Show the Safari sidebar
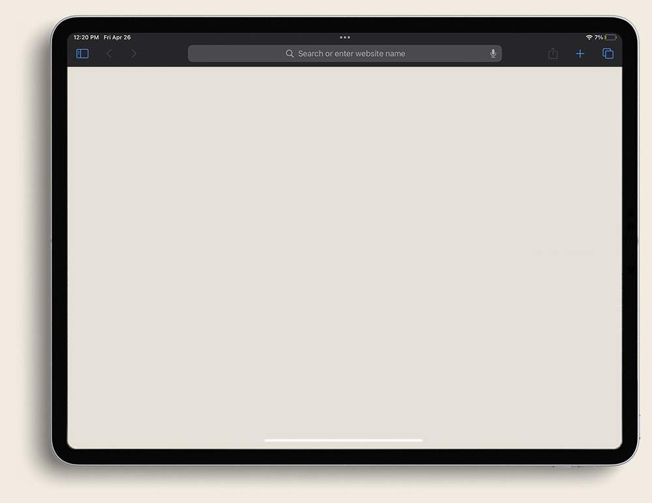This screenshot has width=652, height=503. pyautogui.click(x=82, y=54)
